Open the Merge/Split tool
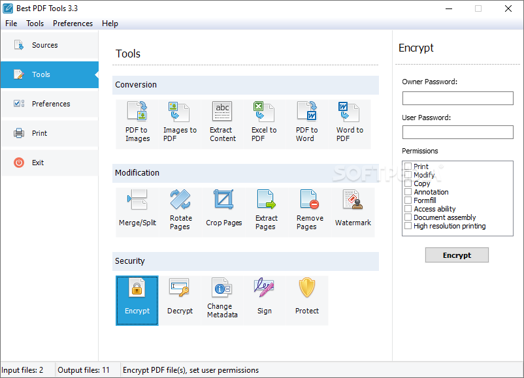Image resolution: width=524 pixels, height=378 pixels. (137, 211)
